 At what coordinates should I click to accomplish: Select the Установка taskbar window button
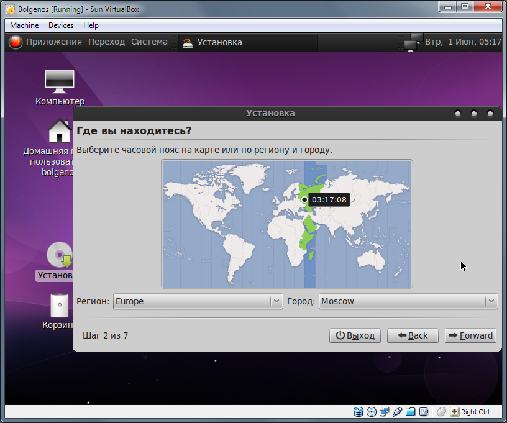(248, 42)
